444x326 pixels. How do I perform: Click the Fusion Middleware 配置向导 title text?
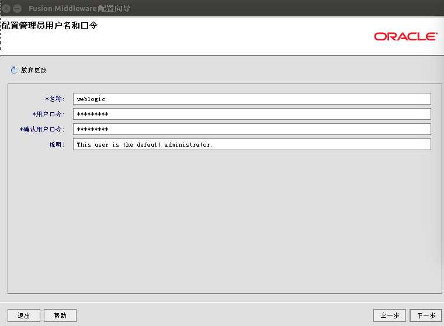(x=79, y=9)
